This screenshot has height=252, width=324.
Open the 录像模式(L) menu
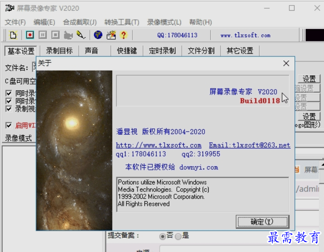point(164,22)
